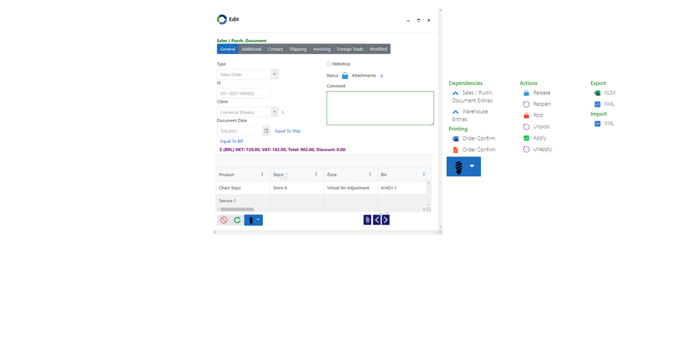The image size is (698, 357).
Task: Expand the Client dropdown for Comércio Mineiro
Action: (x=274, y=112)
